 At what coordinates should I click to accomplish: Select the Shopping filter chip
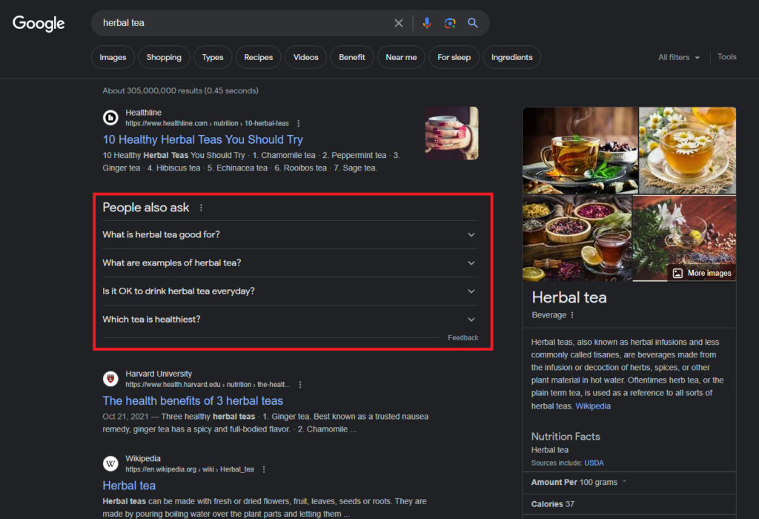pyautogui.click(x=164, y=57)
